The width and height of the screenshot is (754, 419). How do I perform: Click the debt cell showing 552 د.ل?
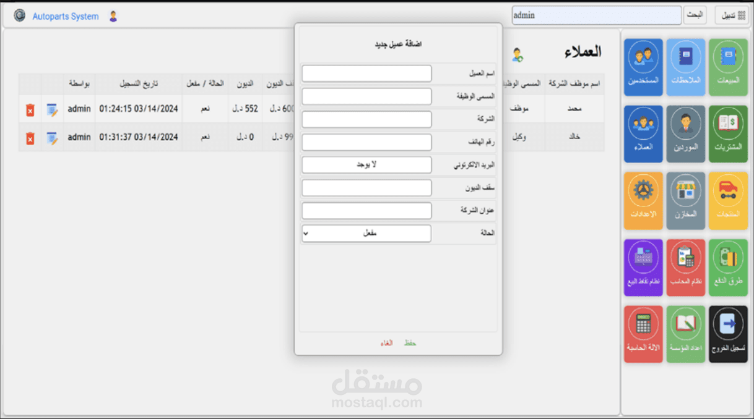(x=245, y=109)
